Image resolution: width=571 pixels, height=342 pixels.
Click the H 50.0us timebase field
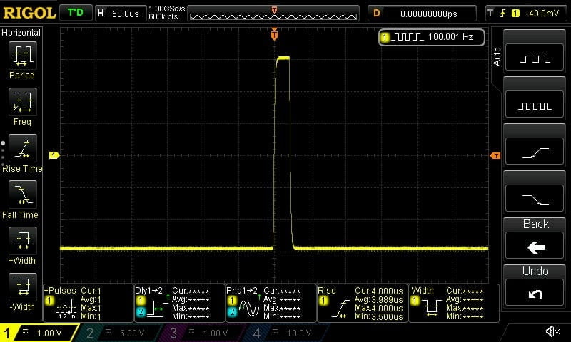point(121,14)
